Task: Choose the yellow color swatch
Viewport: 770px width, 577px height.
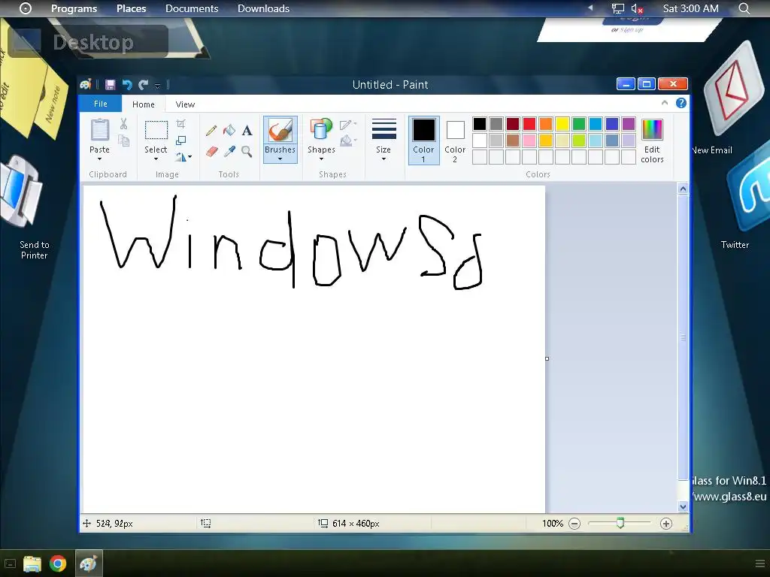Action: (562, 124)
